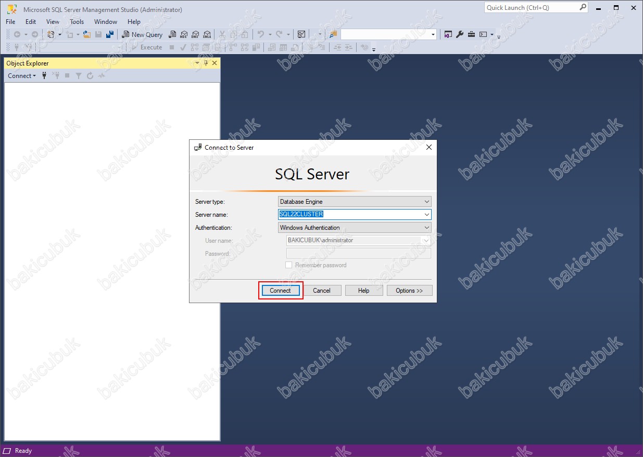Open the command window icon dropdown arrow

pyautogui.click(x=492, y=34)
